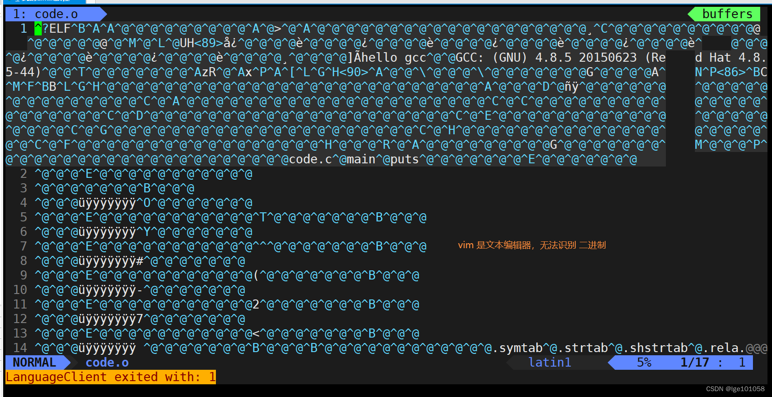Image resolution: width=772 pixels, height=397 pixels.
Task: Click the NORMAL mode indicator
Action: tap(34, 363)
